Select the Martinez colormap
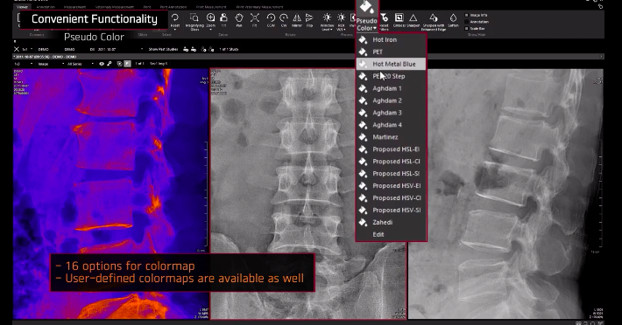622x325 pixels. click(391, 137)
